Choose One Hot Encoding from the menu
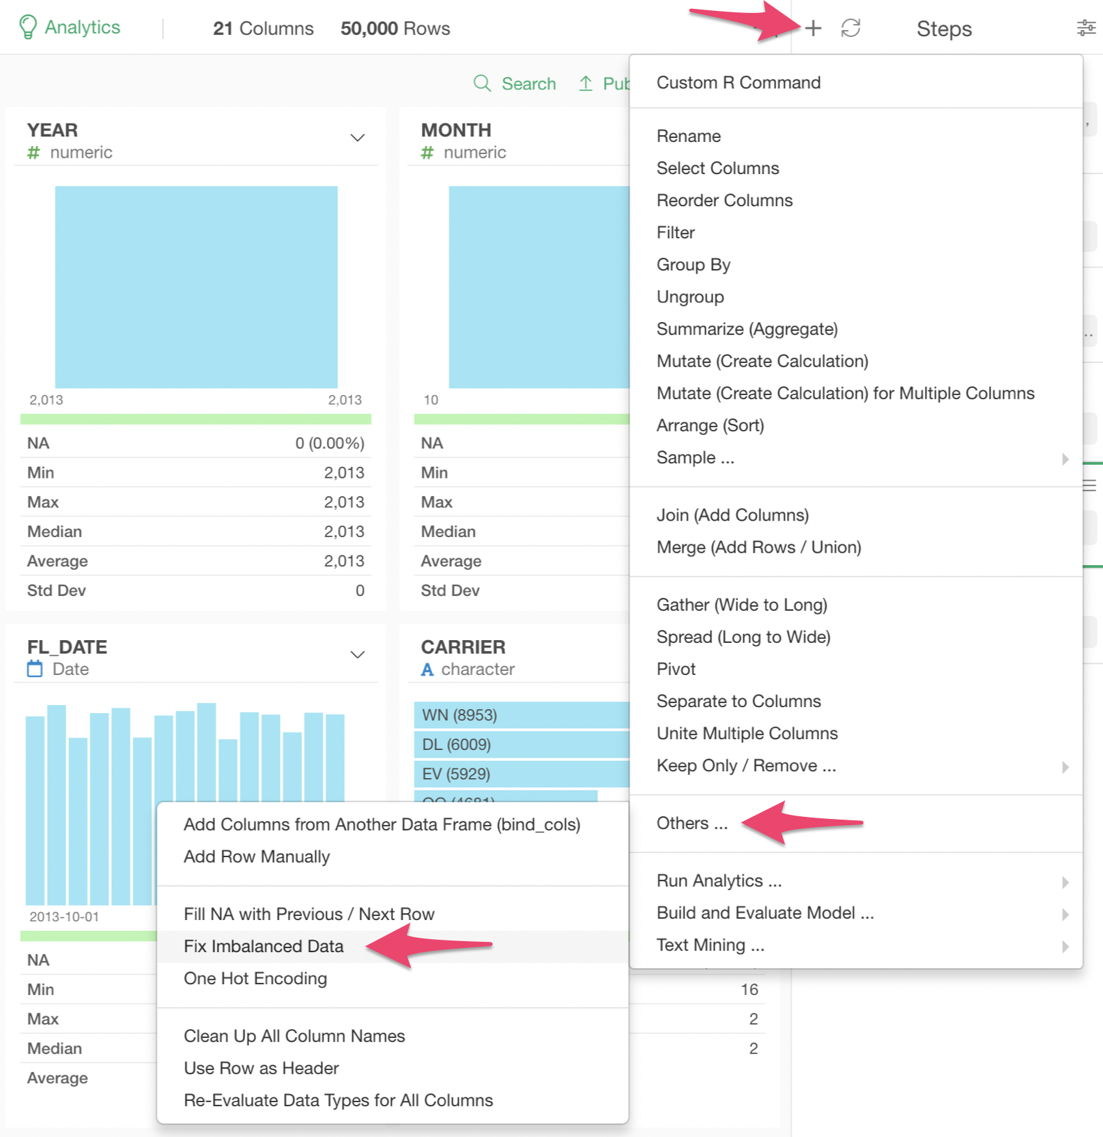 pyautogui.click(x=255, y=979)
